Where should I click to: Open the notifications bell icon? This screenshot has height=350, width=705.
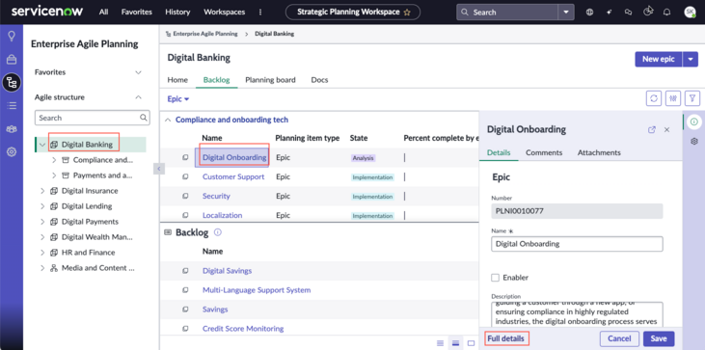click(667, 13)
